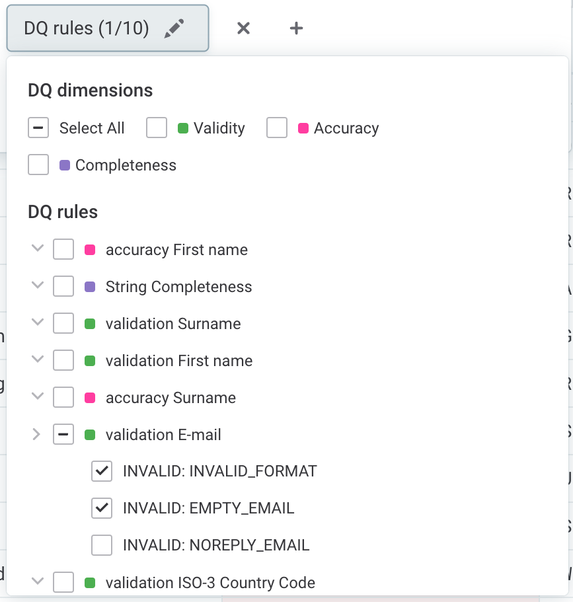Remove the filter with the X icon
Image resolution: width=573 pixels, height=602 pixels.
tap(243, 28)
